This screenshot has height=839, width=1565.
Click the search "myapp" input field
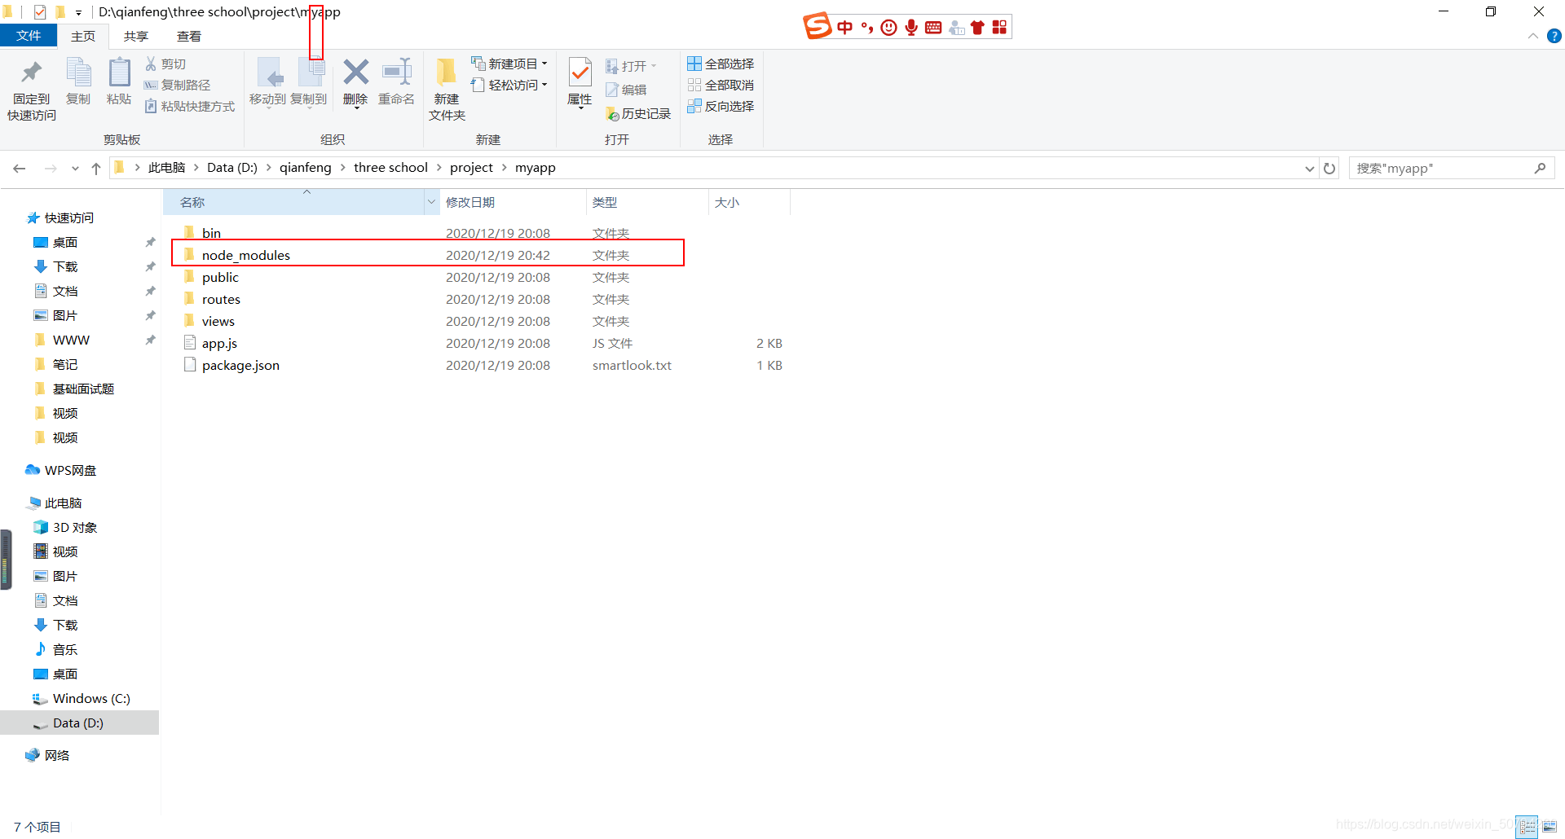pos(1451,169)
